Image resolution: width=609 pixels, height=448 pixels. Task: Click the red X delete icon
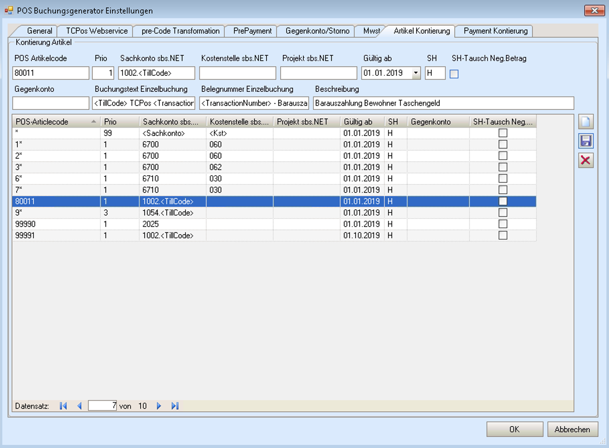[586, 160]
